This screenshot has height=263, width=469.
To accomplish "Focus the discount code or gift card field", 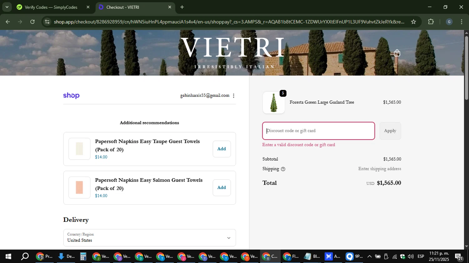I will 318,131.
